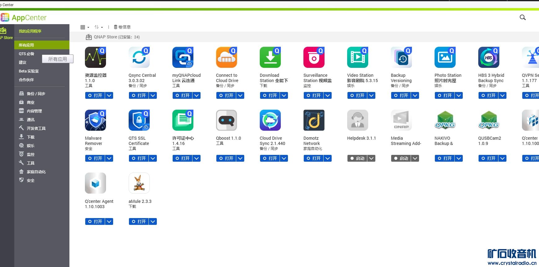Start Media Streaming Add-on with 启动

(x=401, y=158)
